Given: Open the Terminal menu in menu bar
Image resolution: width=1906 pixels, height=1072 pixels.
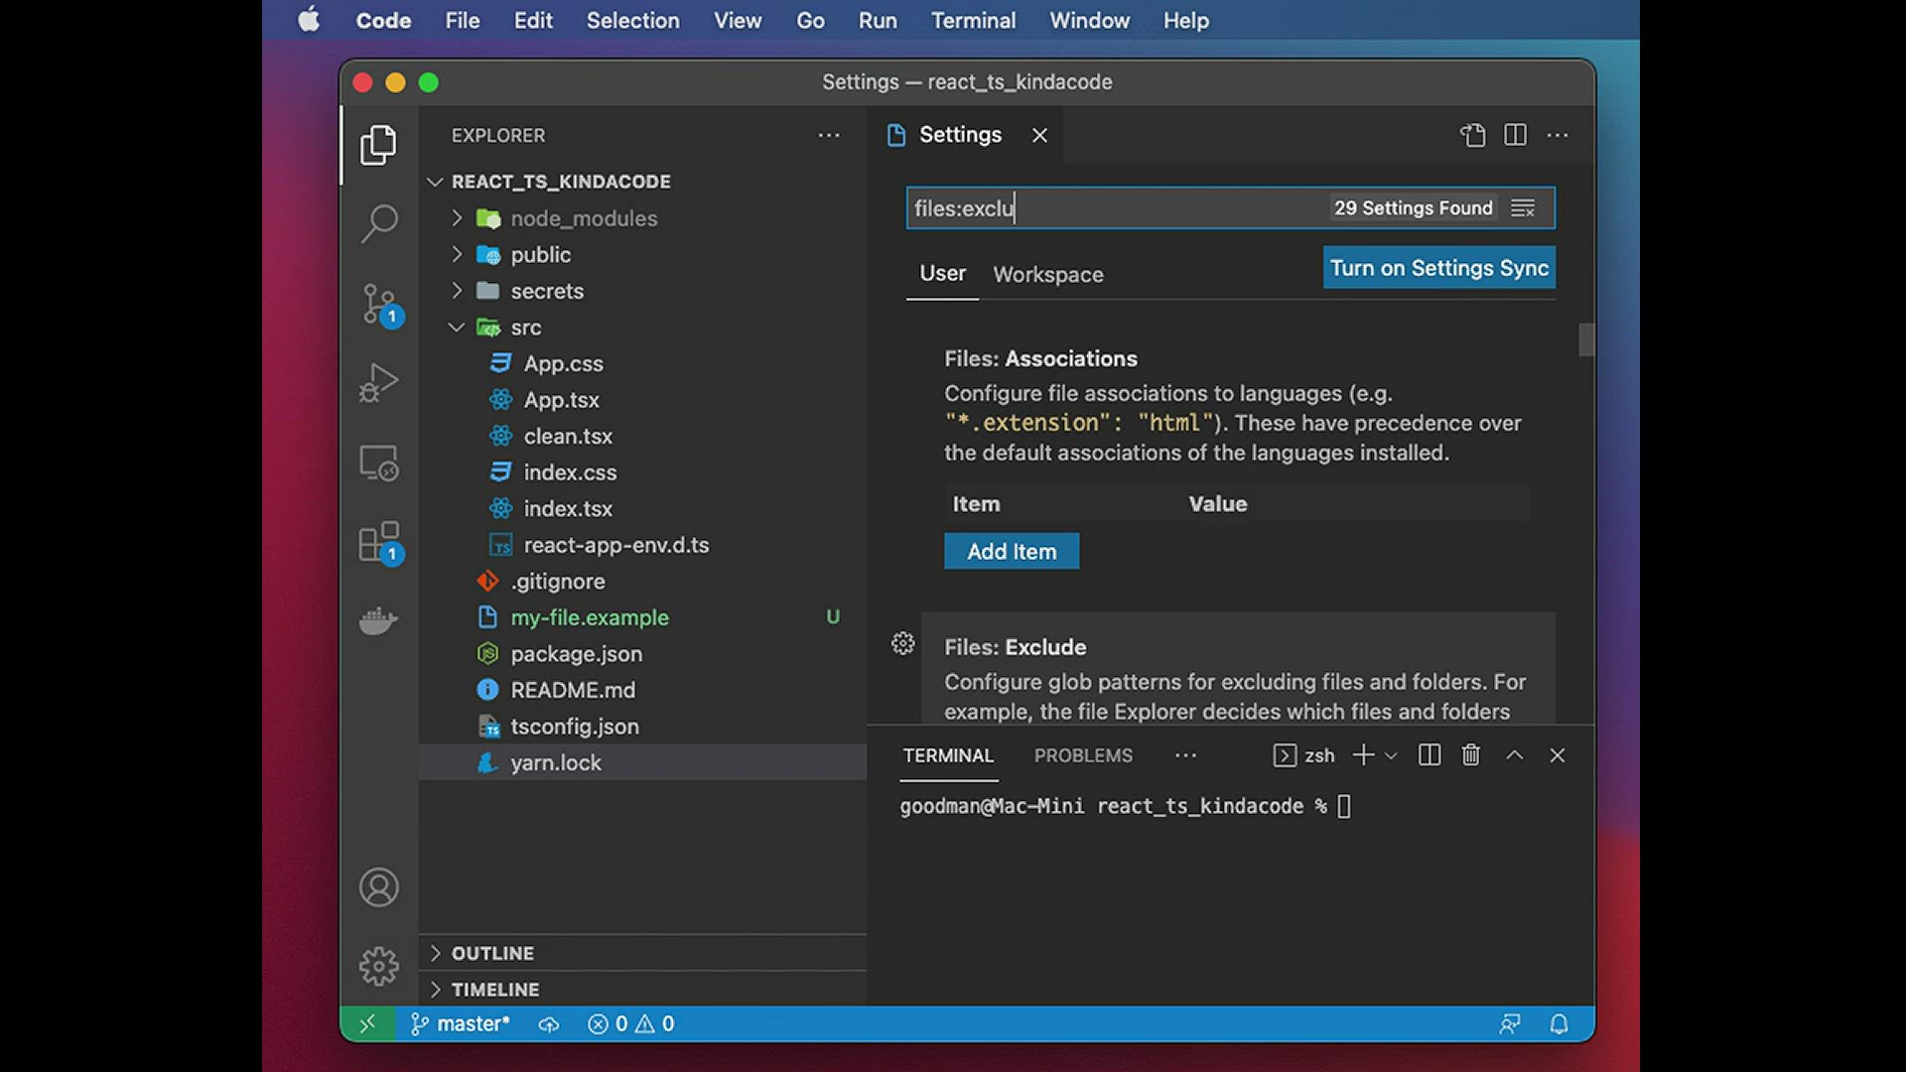Looking at the screenshot, I should [973, 20].
